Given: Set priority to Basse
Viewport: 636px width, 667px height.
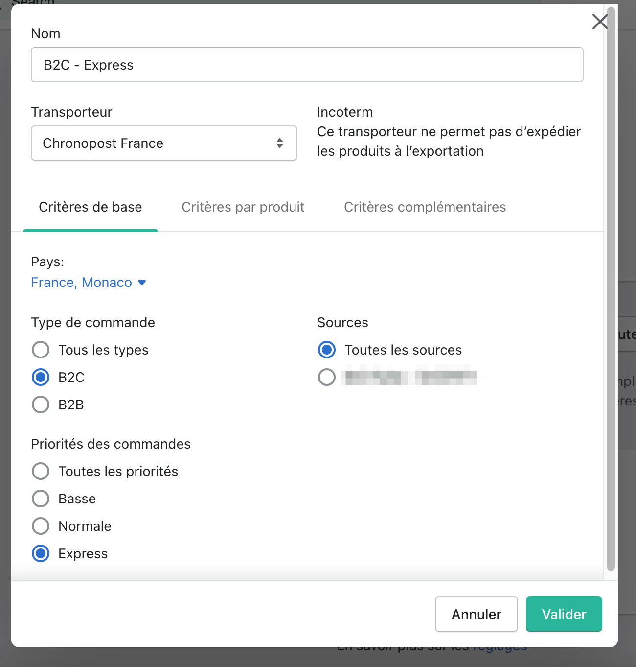Looking at the screenshot, I should pyautogui.click(x=41, y=499).
